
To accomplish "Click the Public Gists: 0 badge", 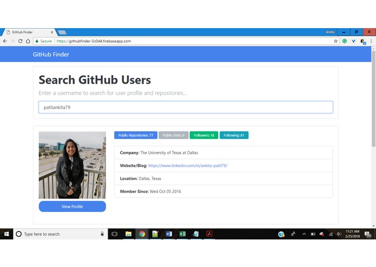I will 173,135.
